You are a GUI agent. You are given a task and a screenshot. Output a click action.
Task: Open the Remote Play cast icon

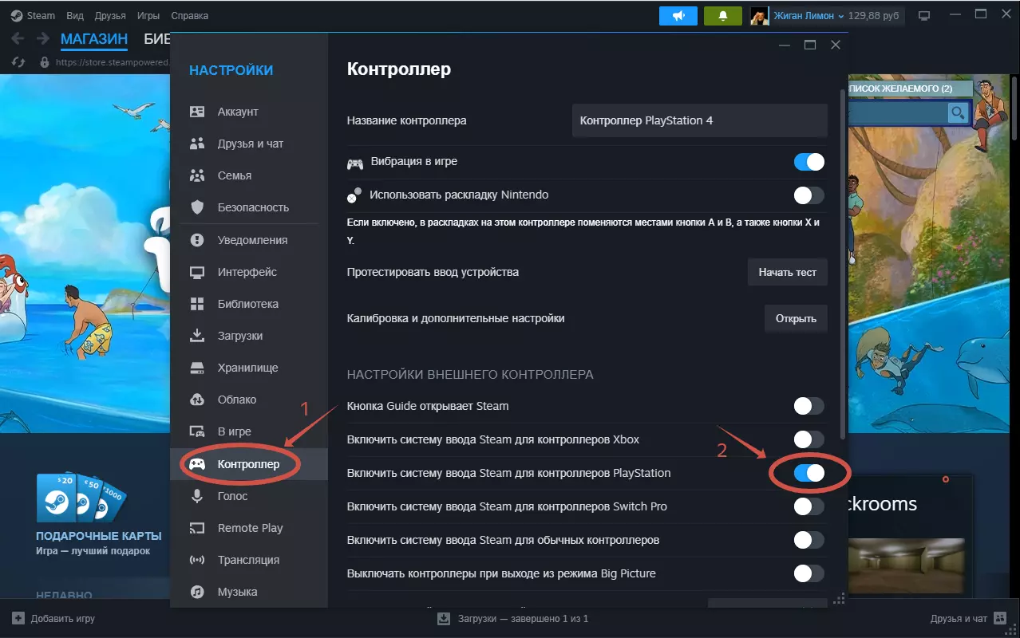(x=197, y=528)
